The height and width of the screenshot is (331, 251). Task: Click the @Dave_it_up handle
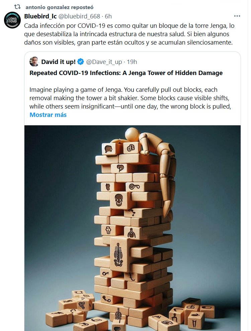[104, 62]
